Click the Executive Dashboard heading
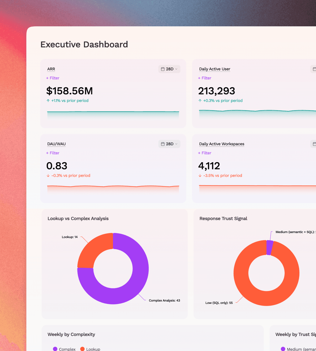The image size is (316, 351). (x=84, y=44)
